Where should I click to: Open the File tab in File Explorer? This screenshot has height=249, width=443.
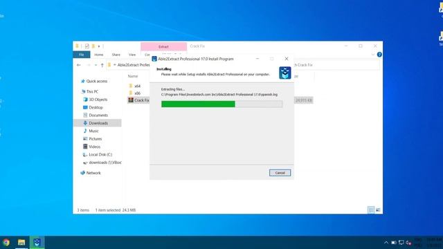point(82,55)
